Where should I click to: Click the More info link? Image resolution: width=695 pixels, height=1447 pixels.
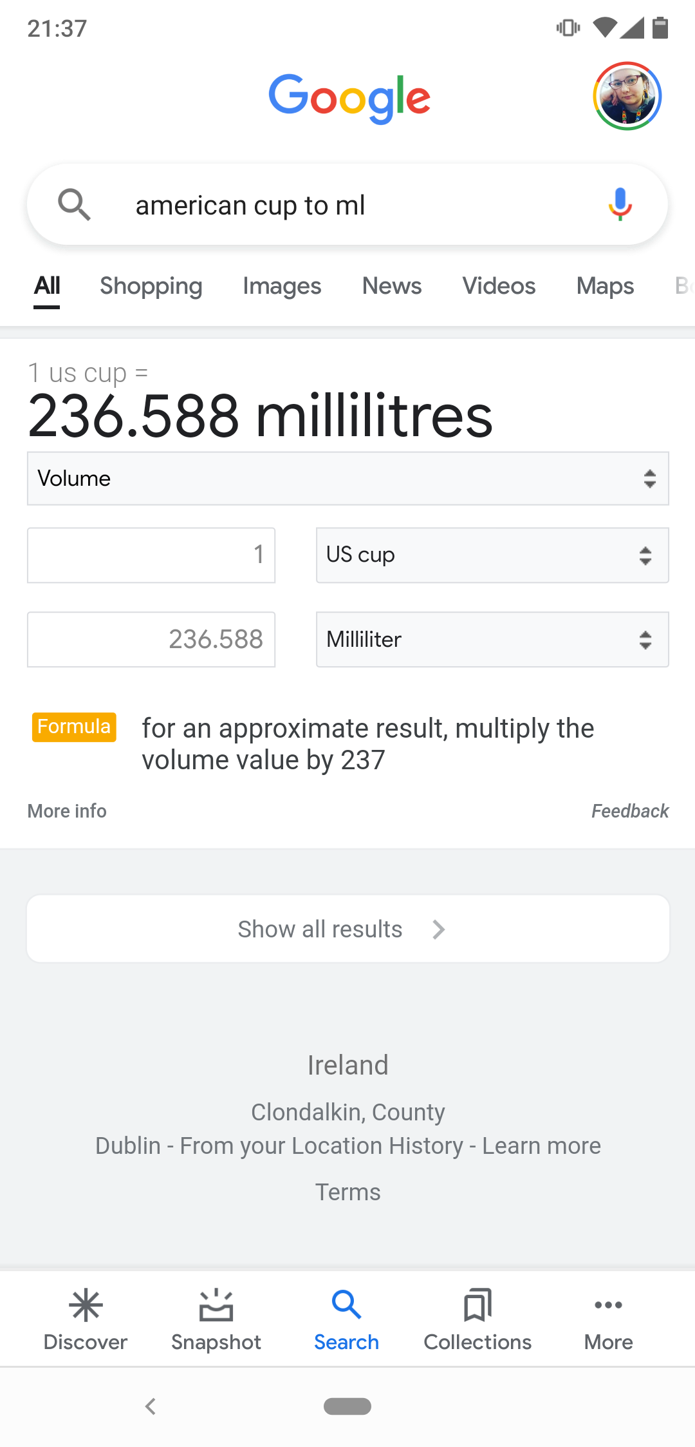click(x=67, y=811)
